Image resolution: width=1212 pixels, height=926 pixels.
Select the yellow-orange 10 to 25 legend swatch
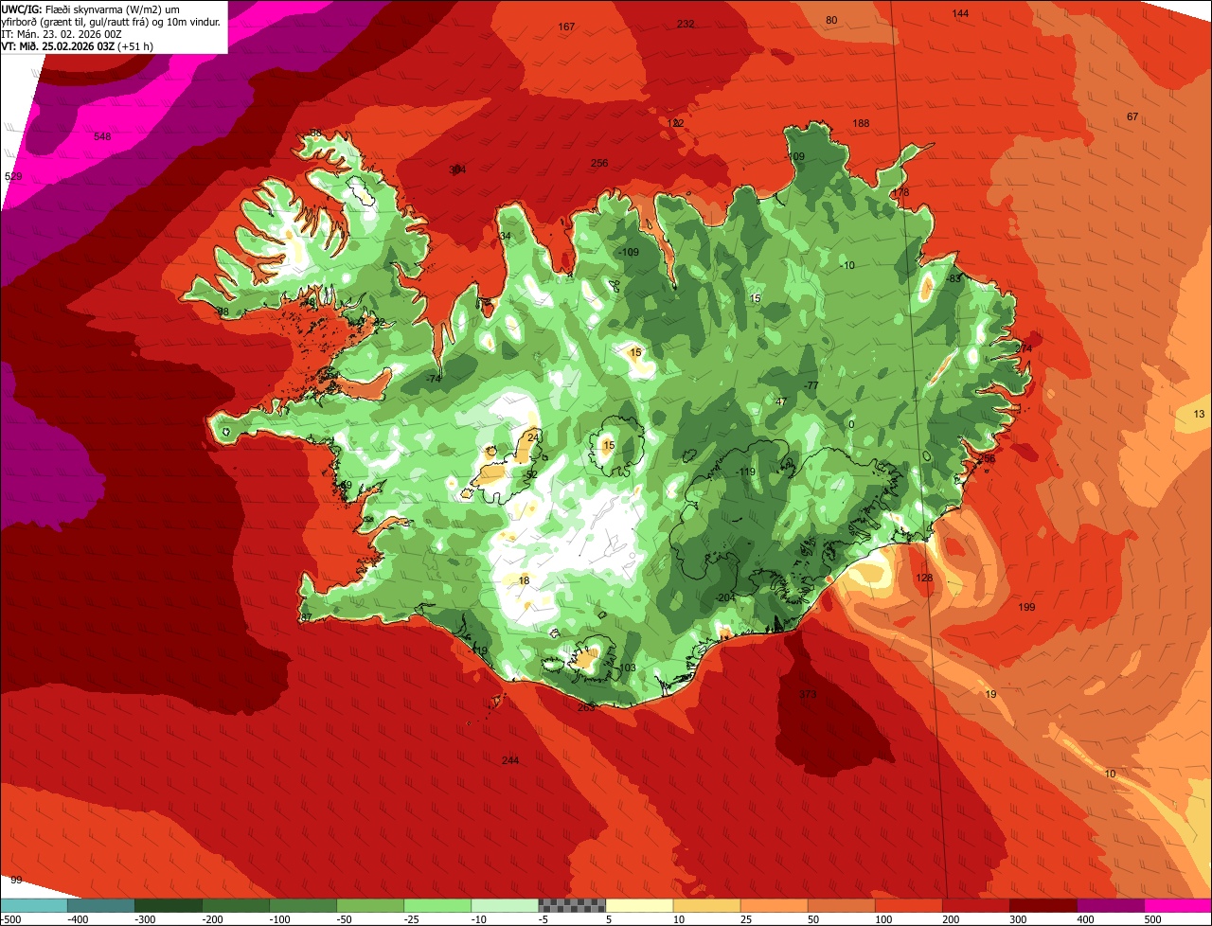click(x=705, y=905)
